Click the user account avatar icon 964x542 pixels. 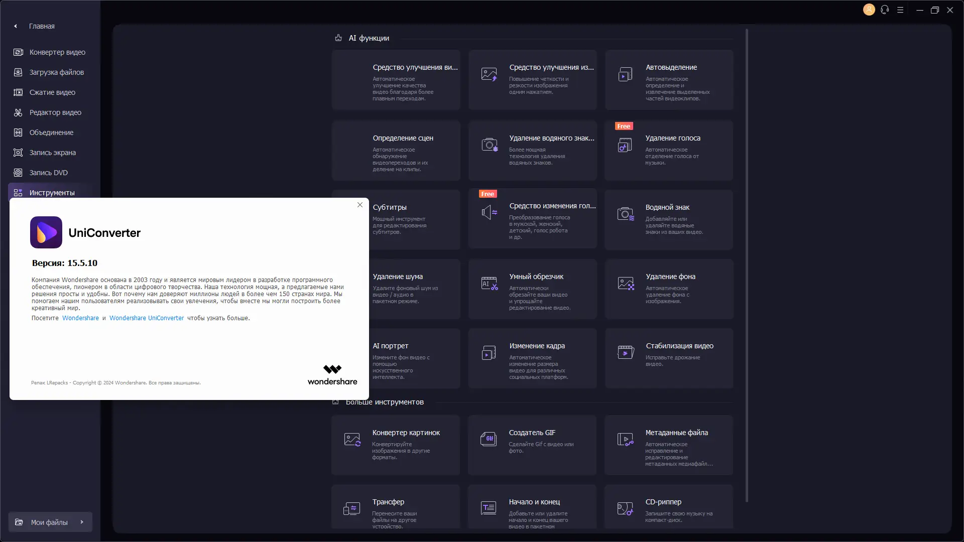pos(869,10)
